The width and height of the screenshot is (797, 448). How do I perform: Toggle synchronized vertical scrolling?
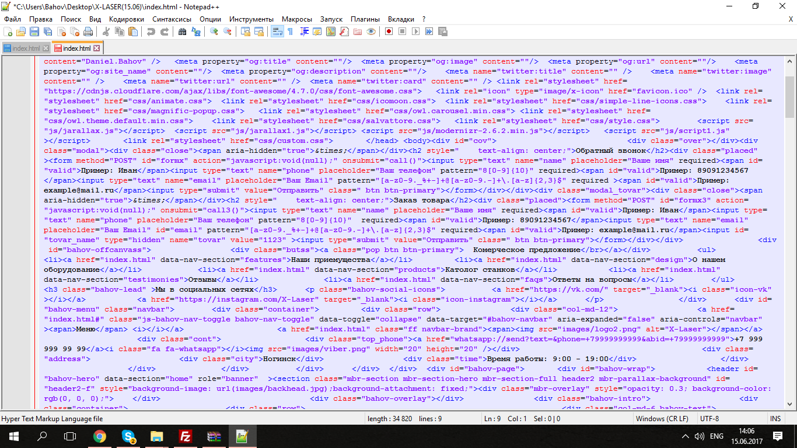[246, 32]
